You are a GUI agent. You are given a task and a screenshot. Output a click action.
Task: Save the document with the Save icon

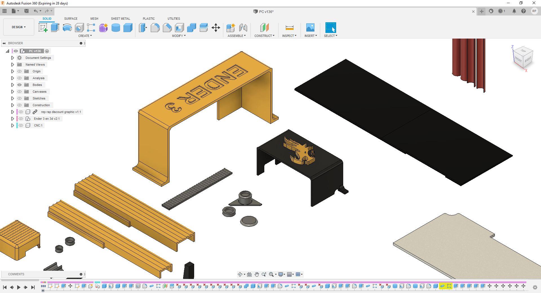pyautogui.click(x=26, y=11)
